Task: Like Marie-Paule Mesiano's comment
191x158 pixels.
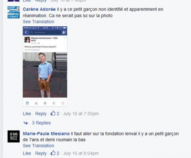Action: 27,153
